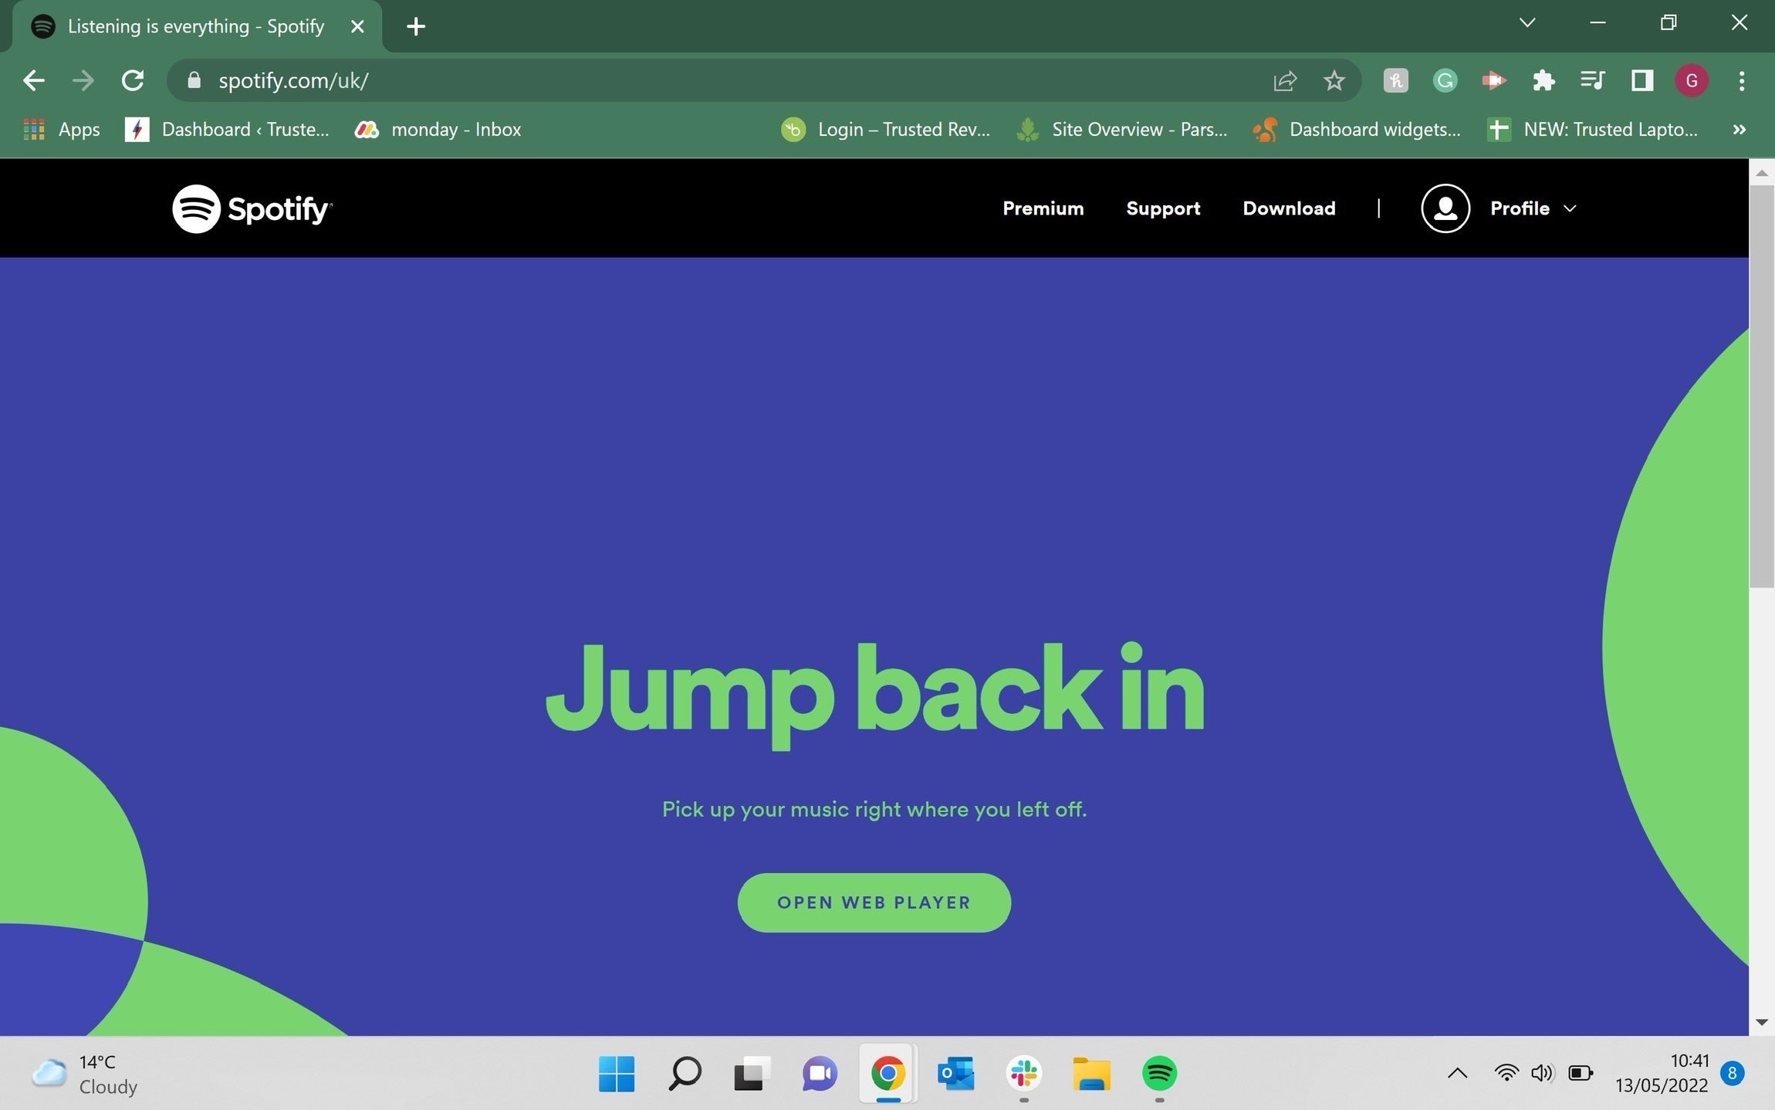
Task: Open the Premium menu link
Action: click(1043, 208)
